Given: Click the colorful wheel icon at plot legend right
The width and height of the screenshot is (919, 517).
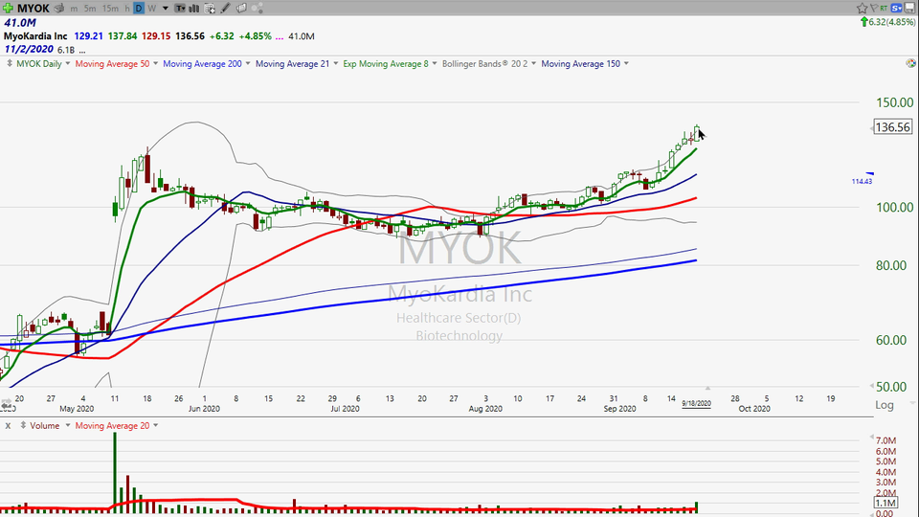Looking at the screenshot, I should tap(910, 63).
